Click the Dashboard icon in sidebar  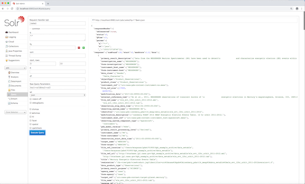7,32
